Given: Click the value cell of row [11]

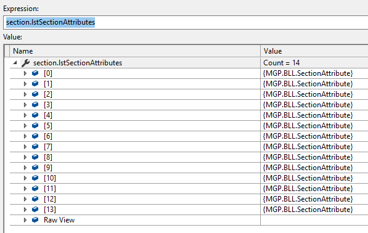Looking at the screenshot, I should click(x=314, y=189).
